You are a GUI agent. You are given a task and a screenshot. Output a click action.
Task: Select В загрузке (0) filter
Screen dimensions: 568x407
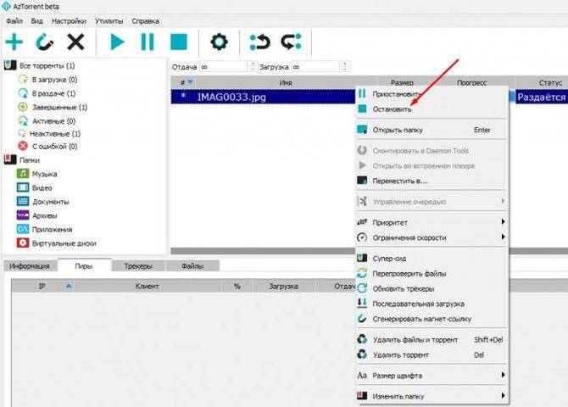click(54, 80)
